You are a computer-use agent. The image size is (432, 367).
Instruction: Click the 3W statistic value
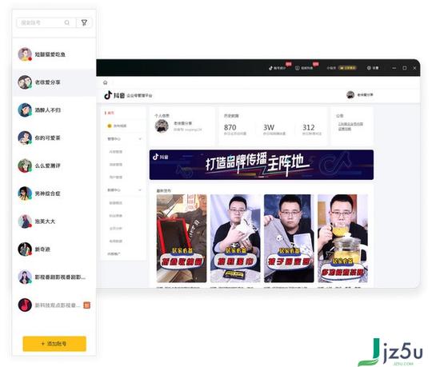click(269, 127)
